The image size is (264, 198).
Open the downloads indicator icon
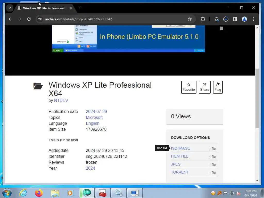pos(226,19)
